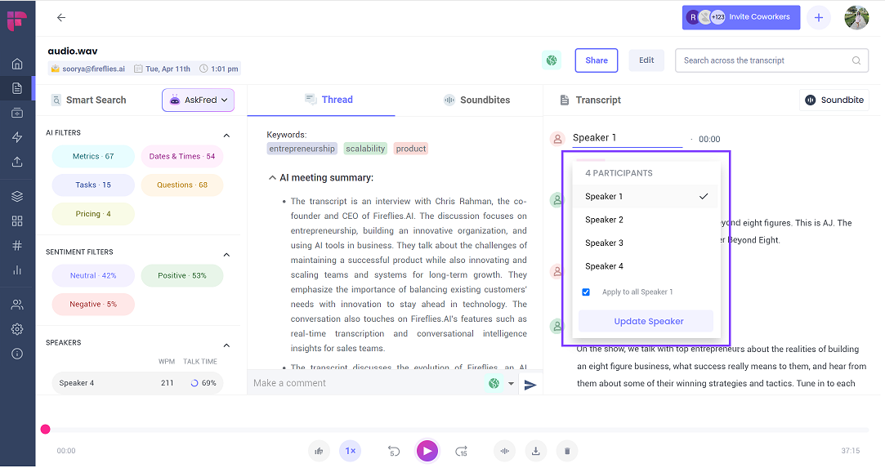Click the back arrow
This screenshot has height=468, width=885.
[x=61, y=17]
